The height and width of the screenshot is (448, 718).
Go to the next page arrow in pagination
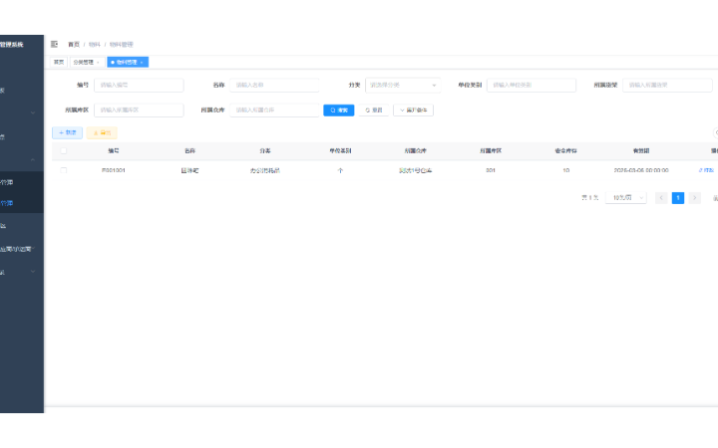click(x=694, y=198)
